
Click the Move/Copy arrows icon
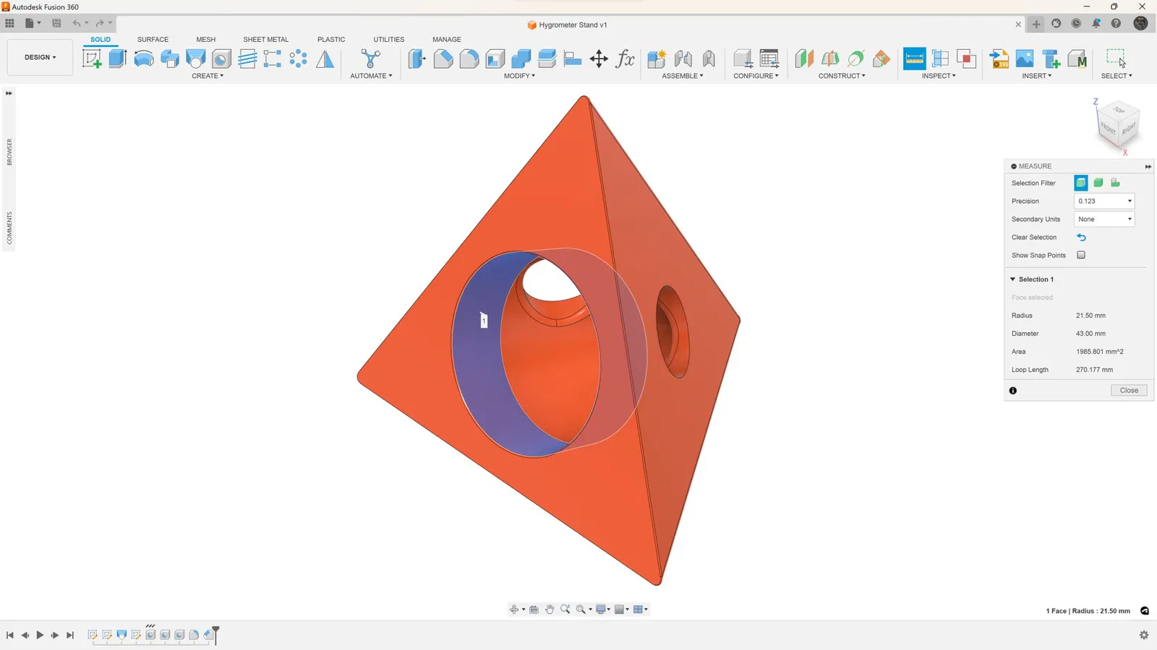[599, 58]
